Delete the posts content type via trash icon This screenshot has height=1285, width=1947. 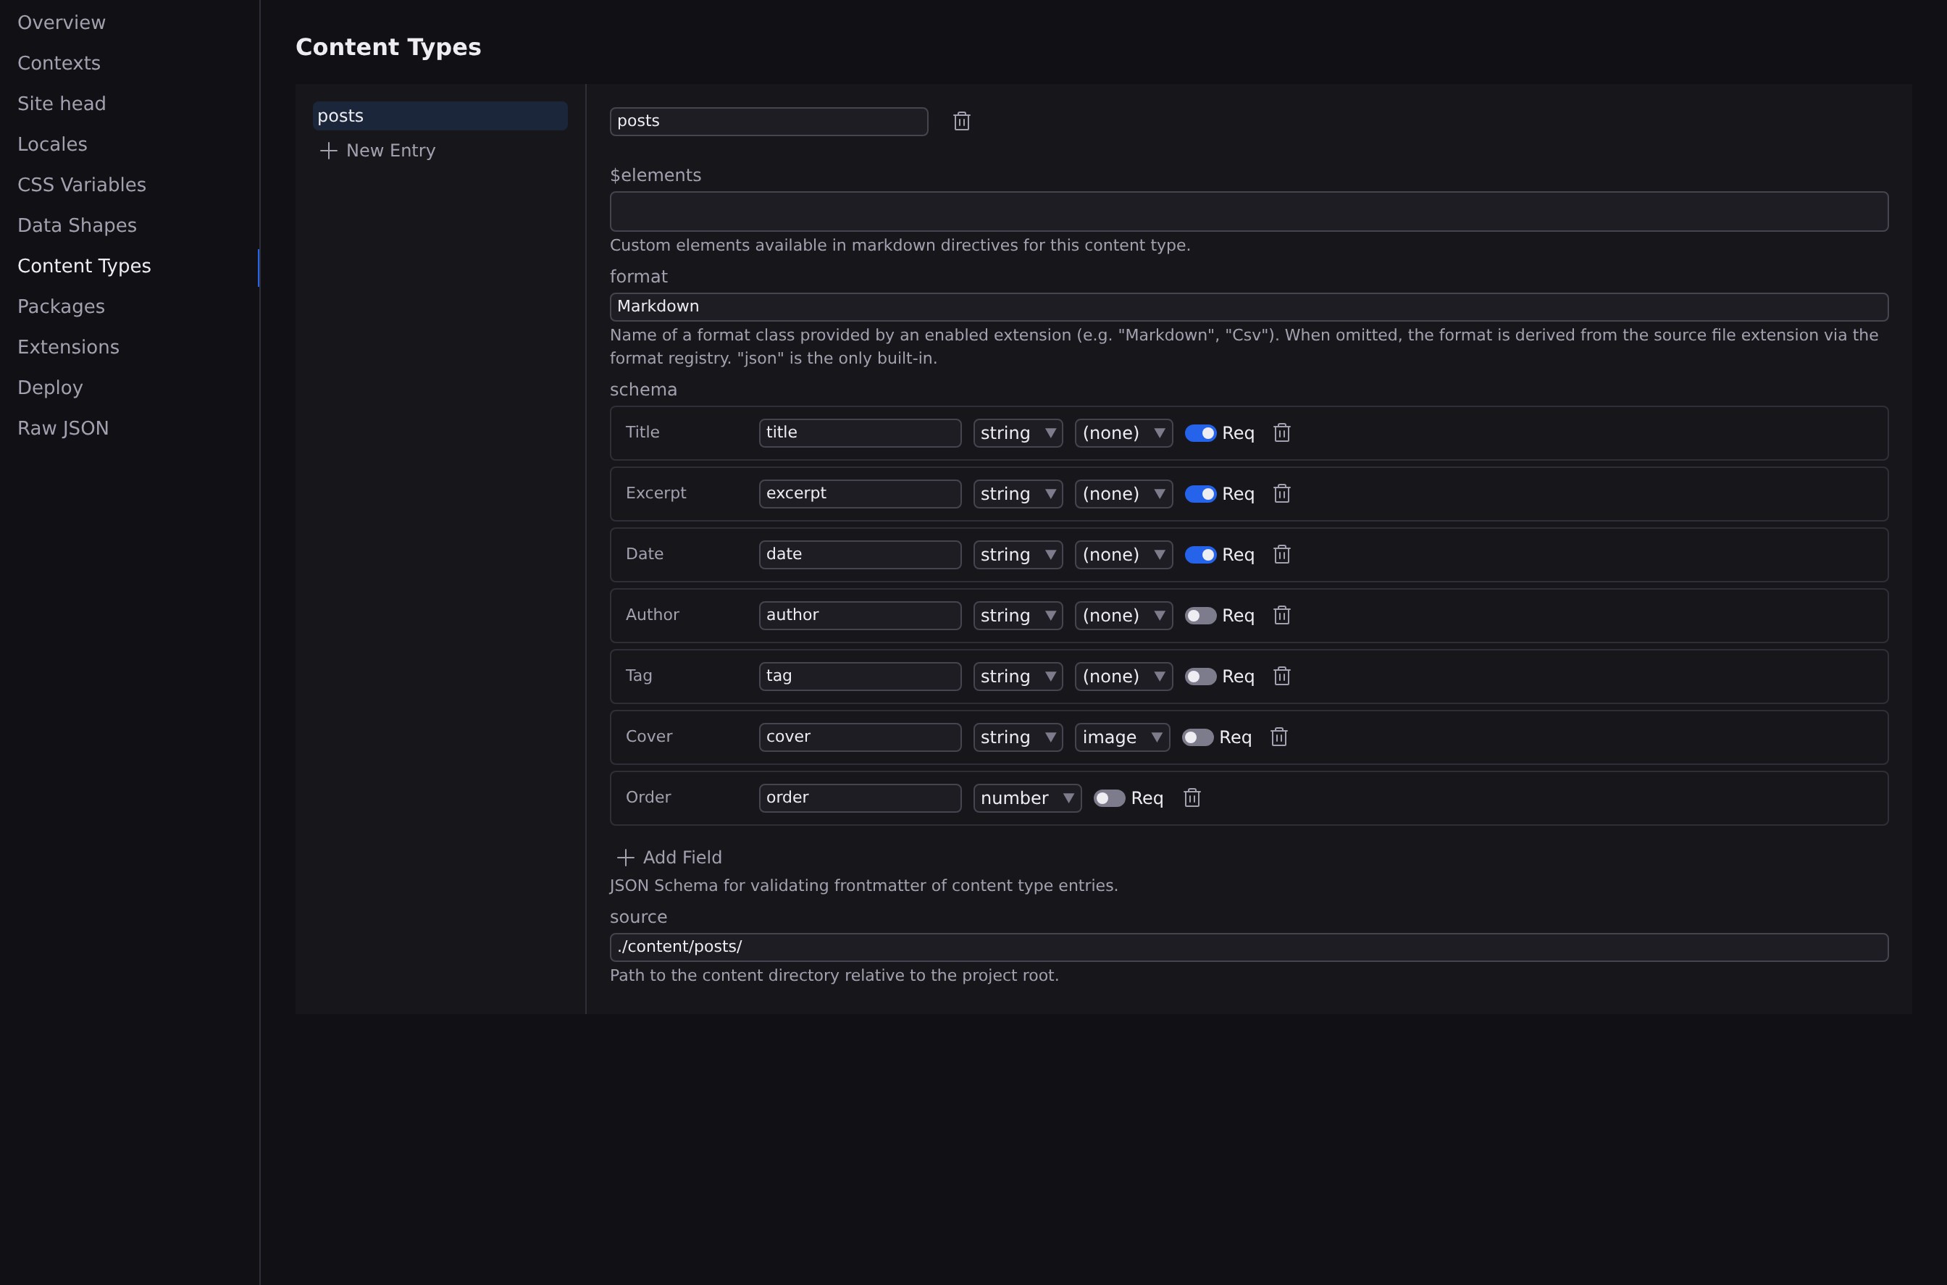pos(962,121)
